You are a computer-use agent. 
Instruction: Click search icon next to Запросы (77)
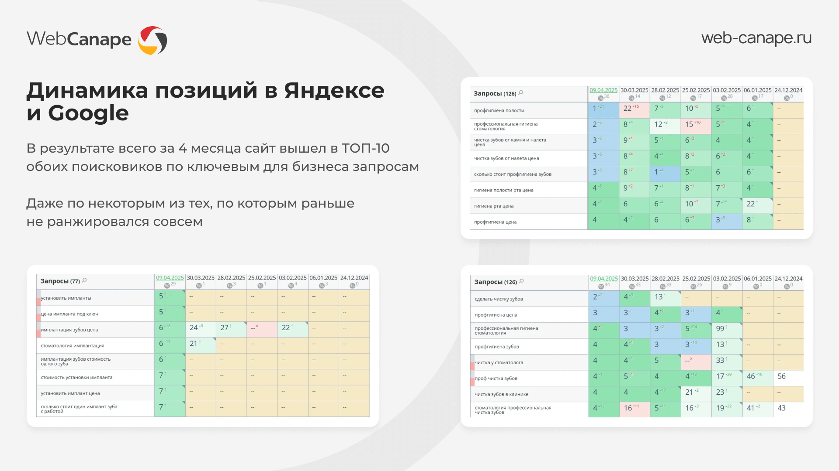[x=84, y=280]
